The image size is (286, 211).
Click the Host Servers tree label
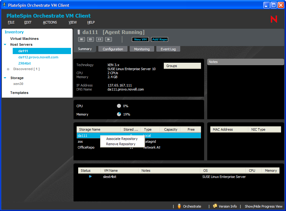point(21,44)
